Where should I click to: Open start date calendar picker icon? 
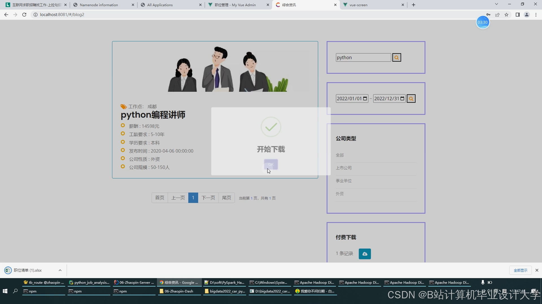pos(365,99)
